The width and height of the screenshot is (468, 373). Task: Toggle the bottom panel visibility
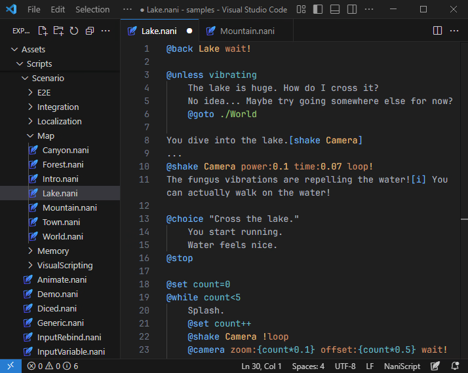(x=335, y=10)
